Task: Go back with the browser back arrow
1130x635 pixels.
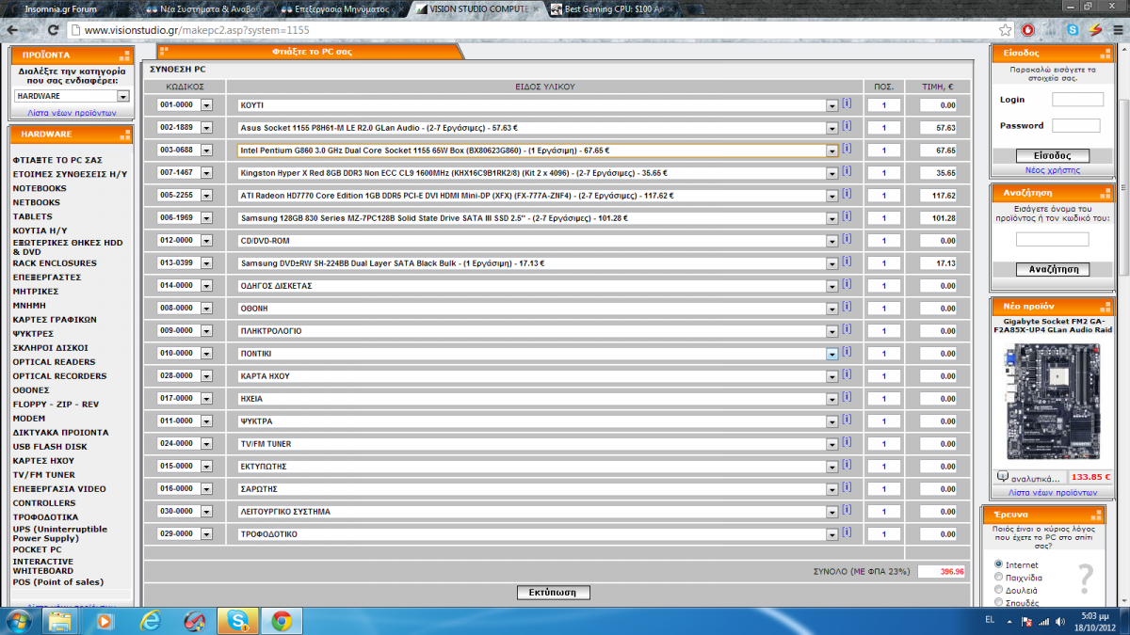Action: point(13,30)
